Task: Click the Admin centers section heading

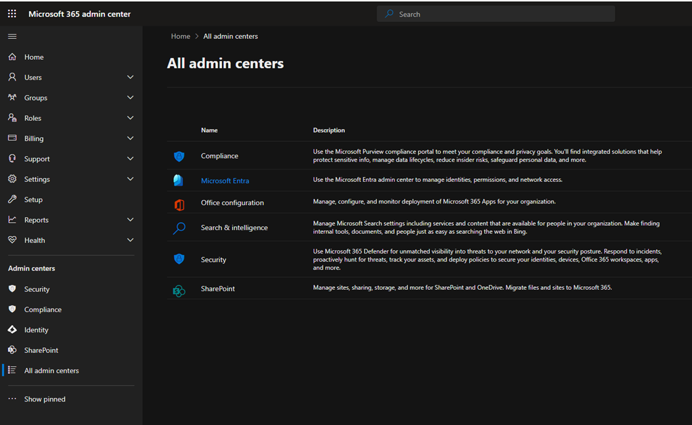Action: tap(31, 268)
